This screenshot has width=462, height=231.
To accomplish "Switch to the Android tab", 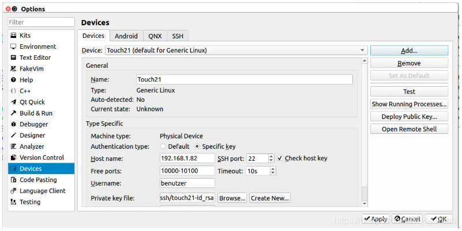I will click(x=126, y=36).
